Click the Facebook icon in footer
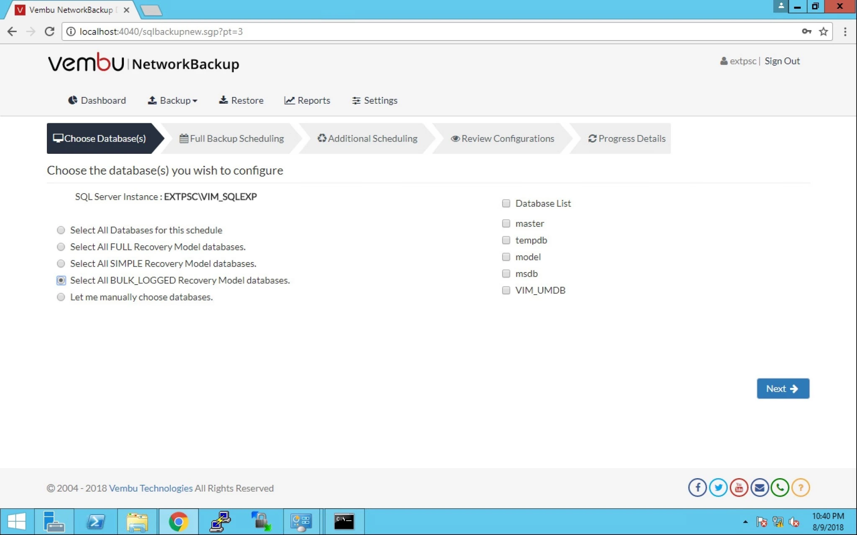The width and height of the screenshot is (857, 535). point(697,487)
